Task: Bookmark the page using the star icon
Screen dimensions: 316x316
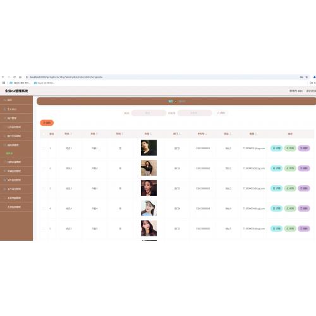Action: tap(307, 77)
